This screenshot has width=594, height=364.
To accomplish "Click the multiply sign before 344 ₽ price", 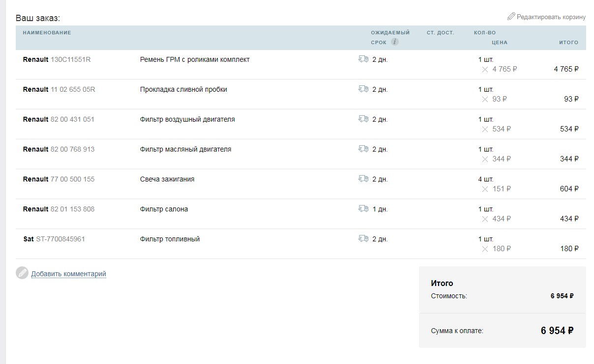I will click(485, 159).
